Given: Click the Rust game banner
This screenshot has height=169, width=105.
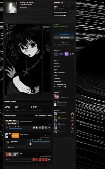Looking at the screenshot, I should click(12, 154).
